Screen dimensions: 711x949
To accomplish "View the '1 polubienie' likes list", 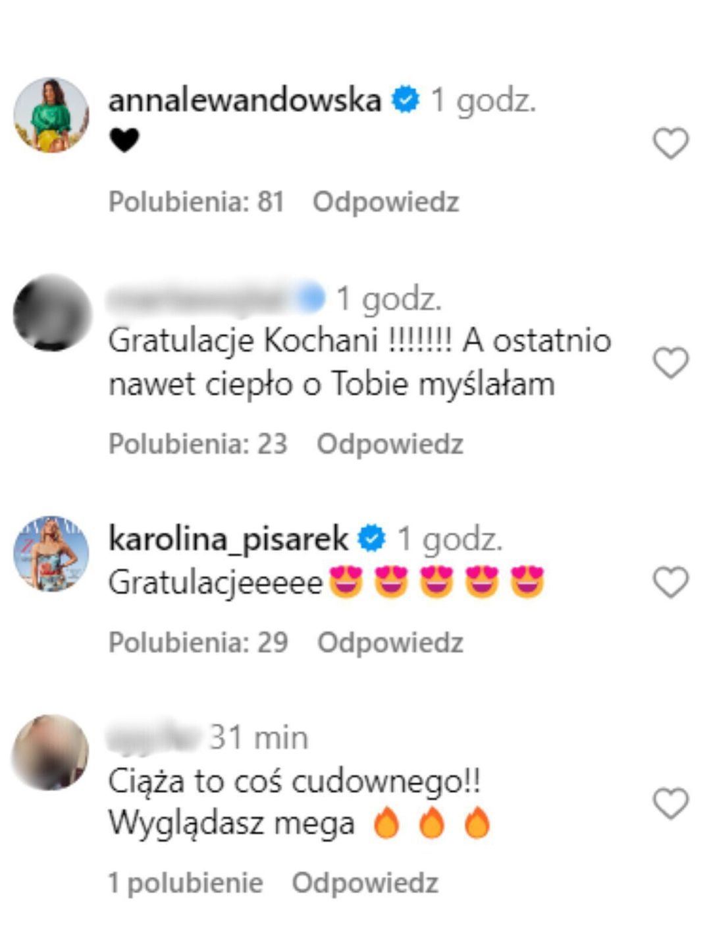I will click(x=186, y=883).
